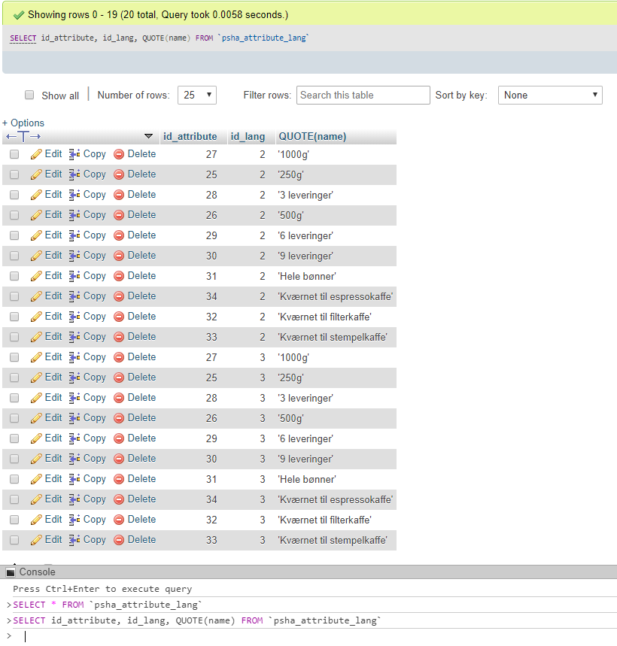Image resolution: width=617 pixels, height=646 pixels.
Task: Sort by id_lang column header
Action: [x=248, y=136]
